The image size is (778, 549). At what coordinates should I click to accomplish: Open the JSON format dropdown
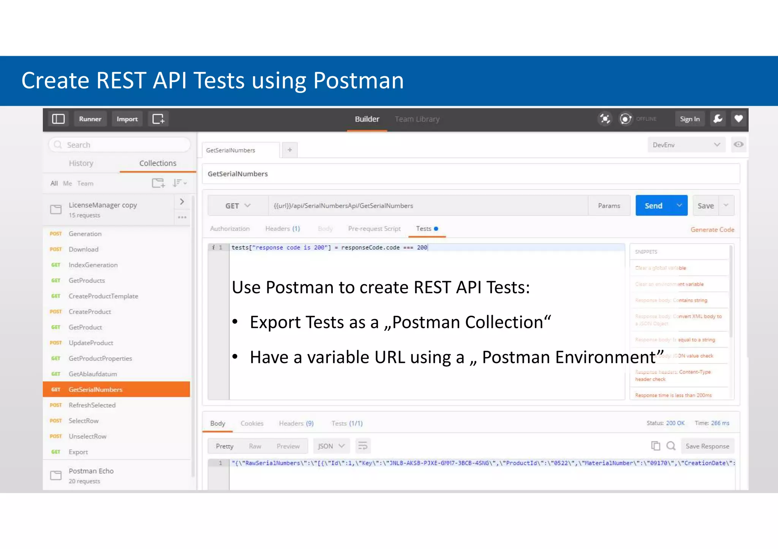point(331,446)
